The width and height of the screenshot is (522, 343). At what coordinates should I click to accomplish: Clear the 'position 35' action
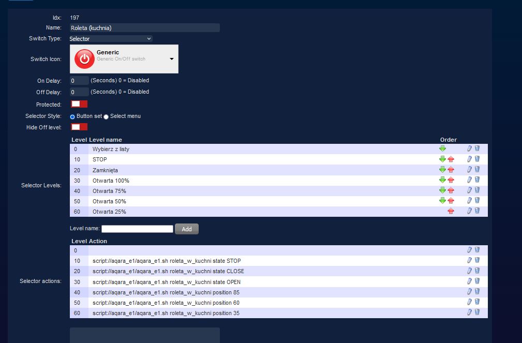[x=477, y=312]
